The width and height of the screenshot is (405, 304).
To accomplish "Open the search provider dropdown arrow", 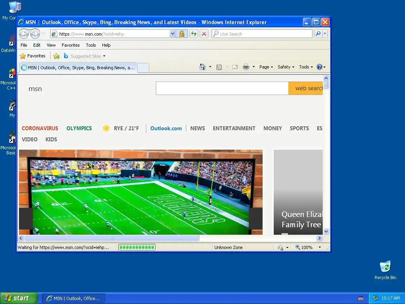I will 325,34.
